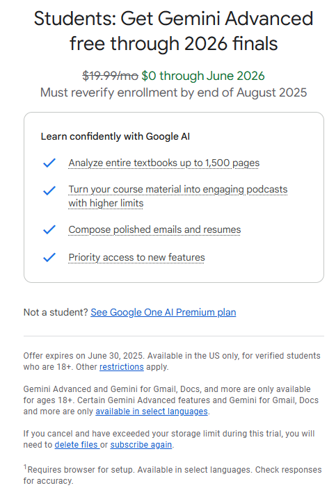The width and height of the screenshot is (336, 497).
Task: Open the delete files link
Action: [76, 445]
